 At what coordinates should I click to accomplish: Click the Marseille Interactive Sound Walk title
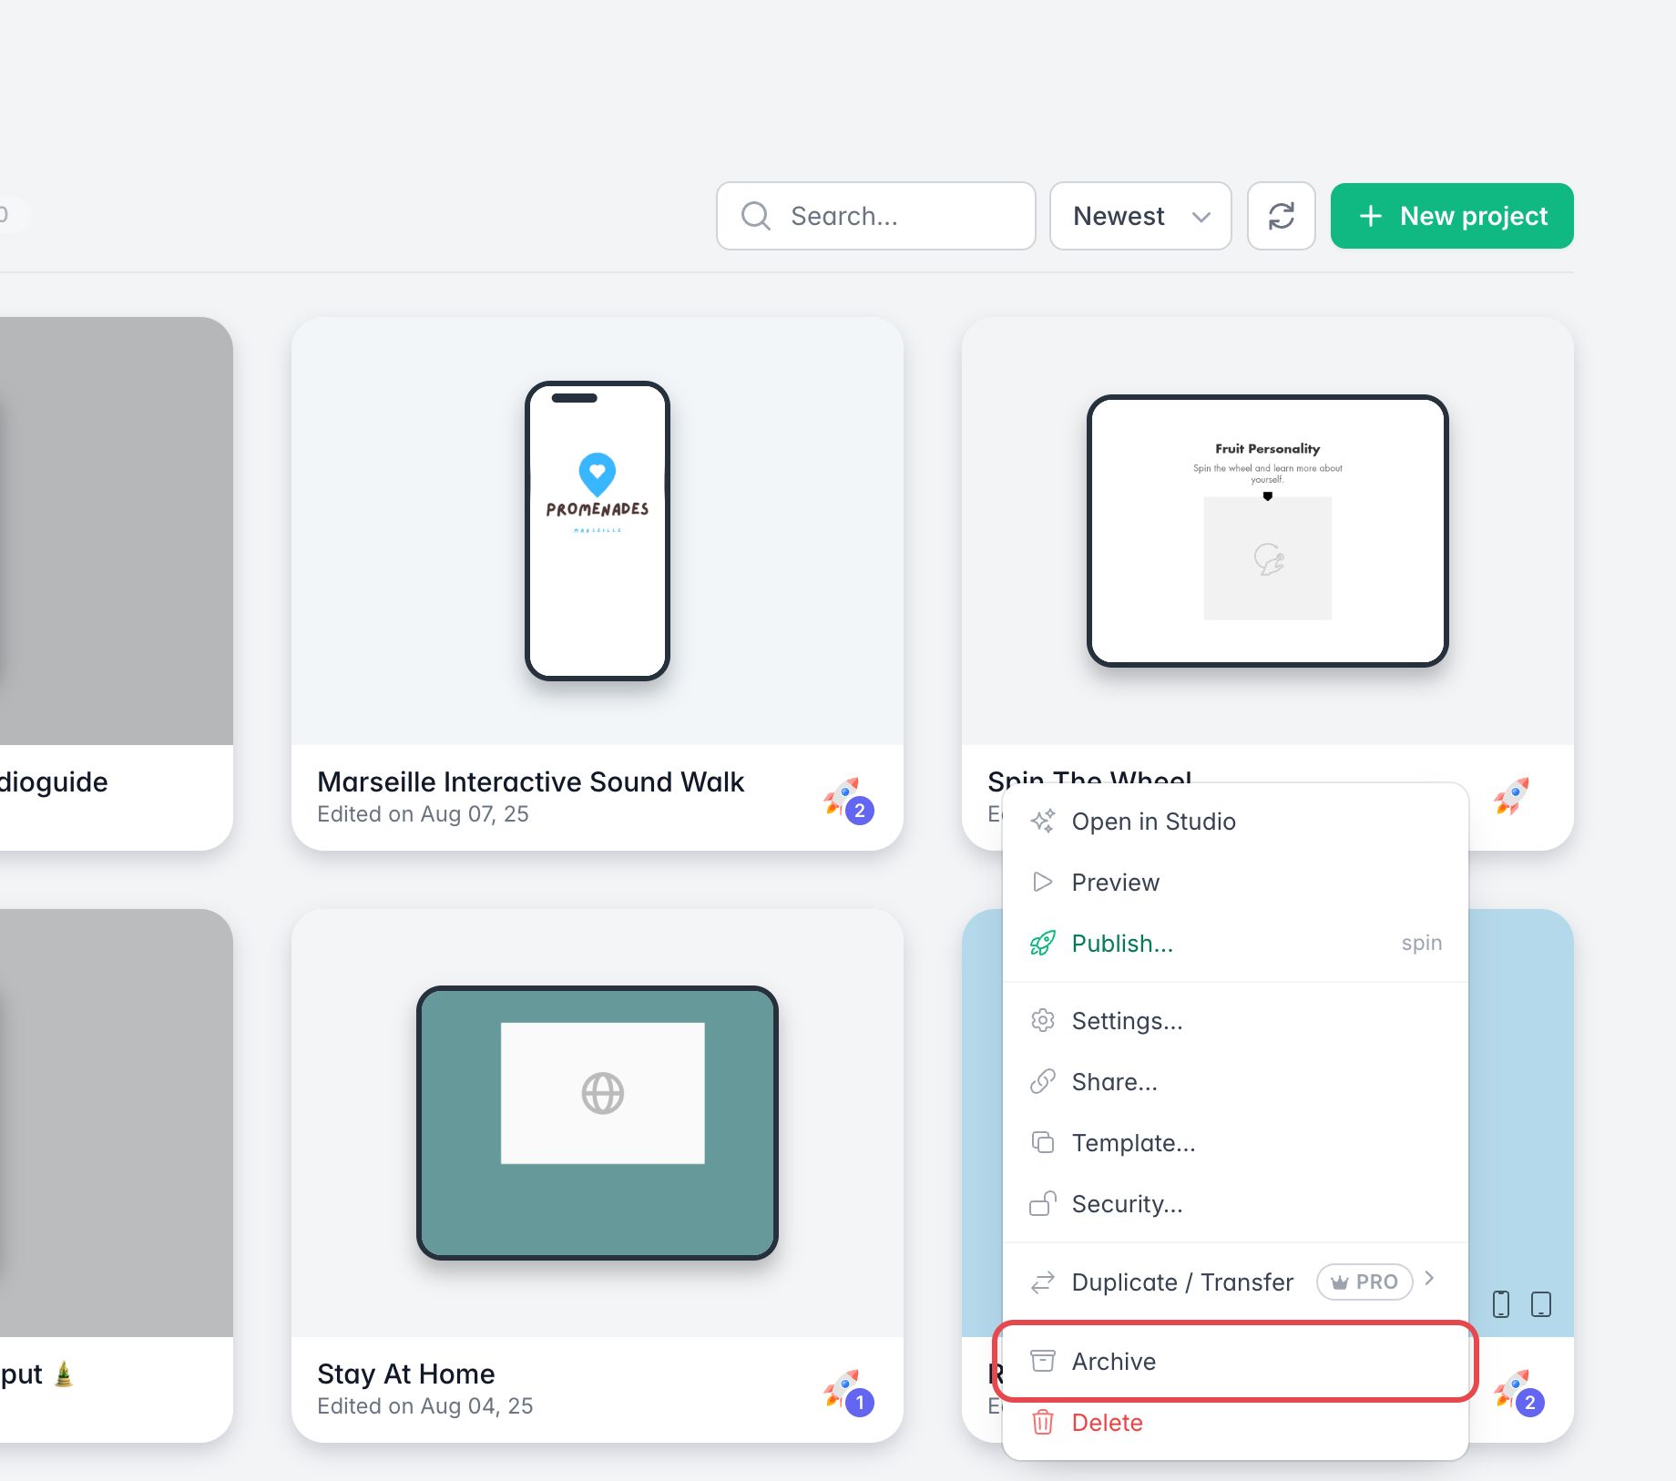click(x=531, y=781)
